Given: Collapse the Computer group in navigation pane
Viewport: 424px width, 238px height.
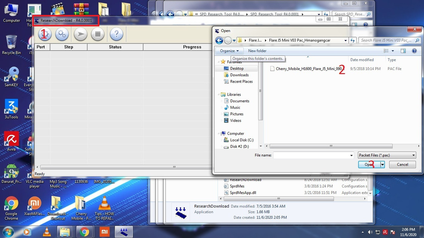Looking at the screenshot, I should tap(219, 134).
